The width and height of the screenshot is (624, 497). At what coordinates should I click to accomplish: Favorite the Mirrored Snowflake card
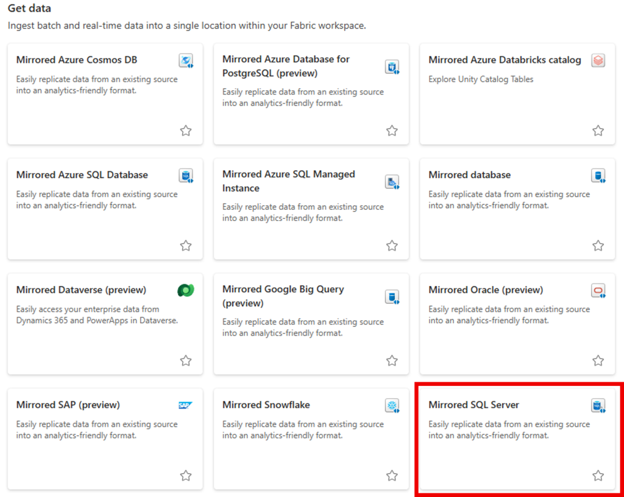pyautogui.click(x=392, y=476)
